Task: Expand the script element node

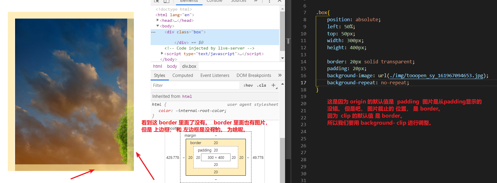Action: click(x=162, y=53)
